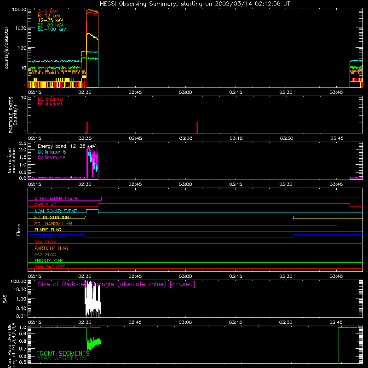The image size is (368, 368).
Task: Choose the FLARE_FLAG label
Action: point(48,230)
